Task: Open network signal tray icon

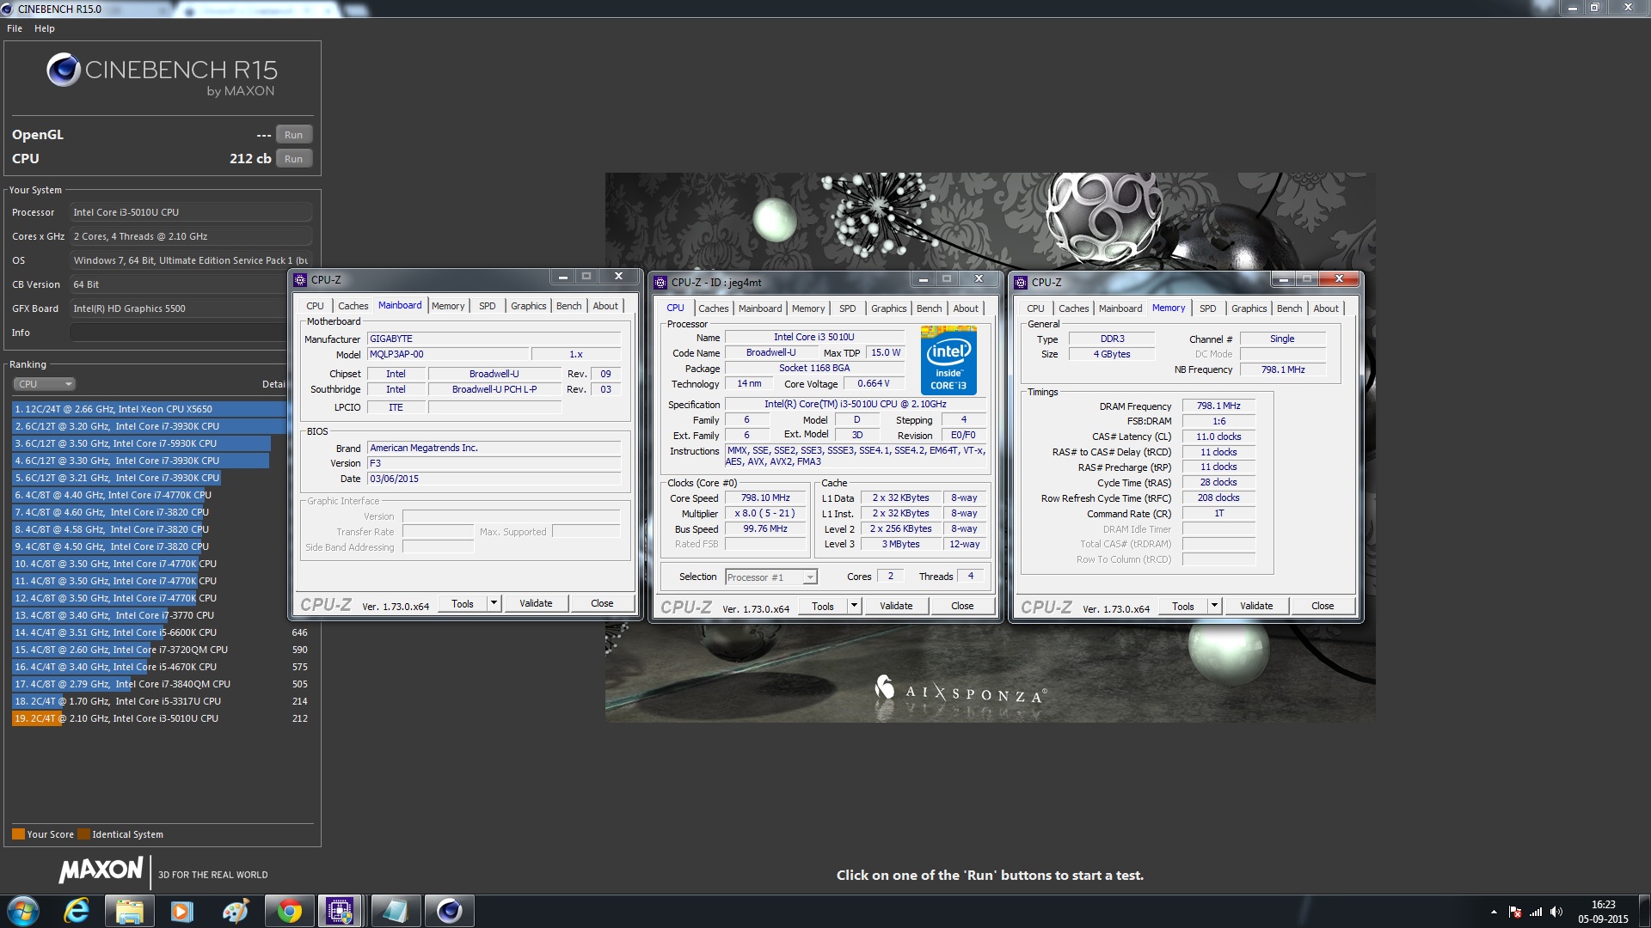Action: click(1536, 912)
